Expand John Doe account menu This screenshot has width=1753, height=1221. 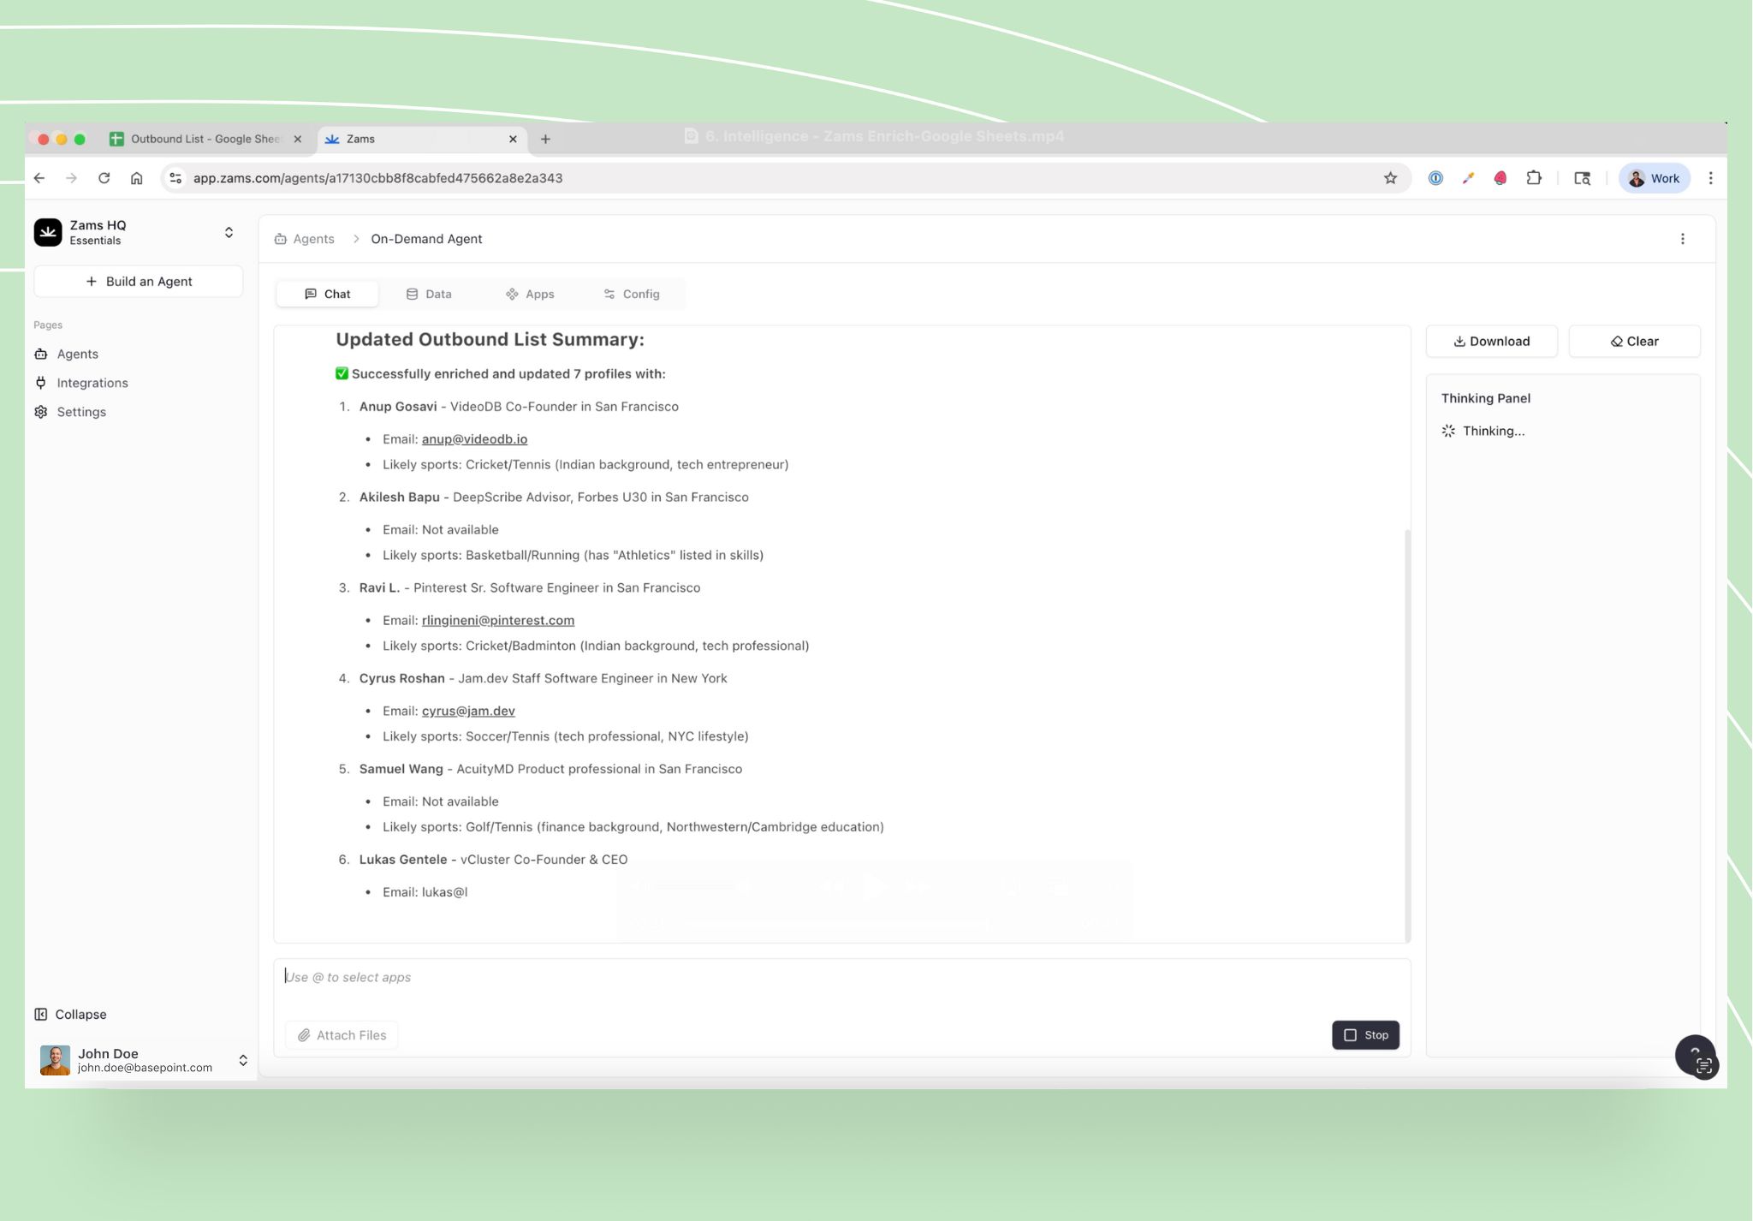(243, 1060)
